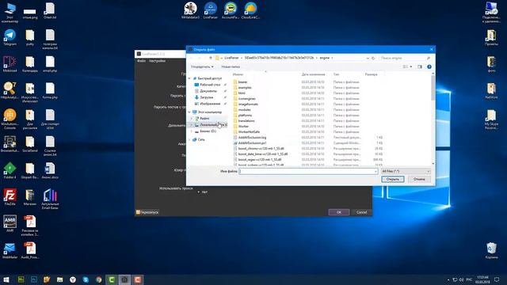Click the up-folder arrow in file dialog

(211, 58)
